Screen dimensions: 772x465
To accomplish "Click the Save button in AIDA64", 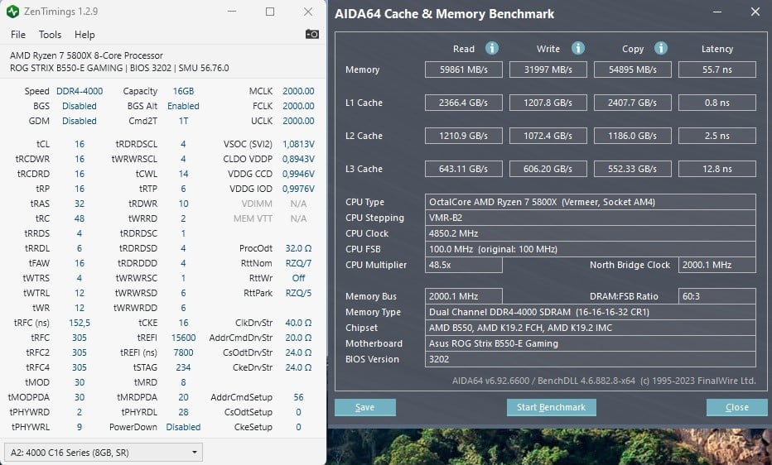I will click(364, 407).
